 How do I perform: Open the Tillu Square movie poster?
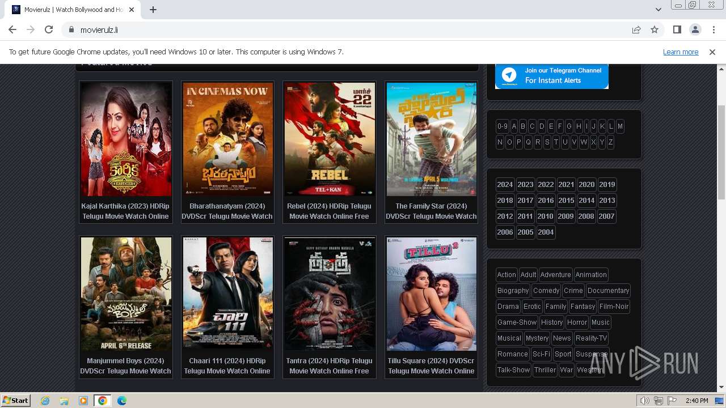432,294
